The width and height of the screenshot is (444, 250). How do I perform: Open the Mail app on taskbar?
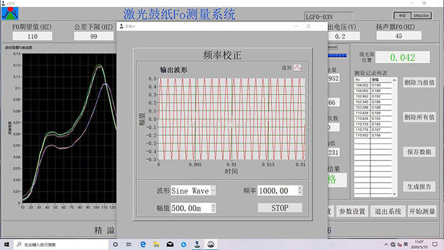click(x=170, y=244)
